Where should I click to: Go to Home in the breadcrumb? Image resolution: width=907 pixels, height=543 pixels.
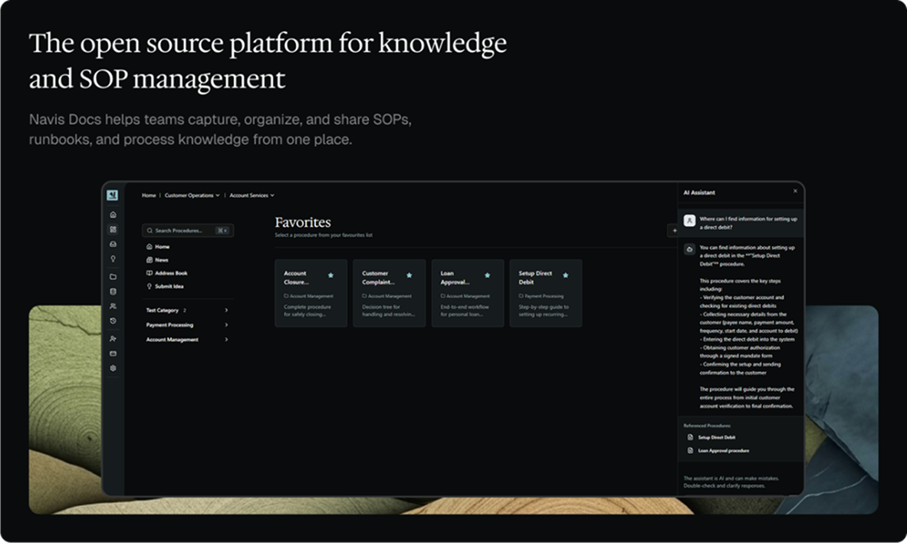coord(149,196)
